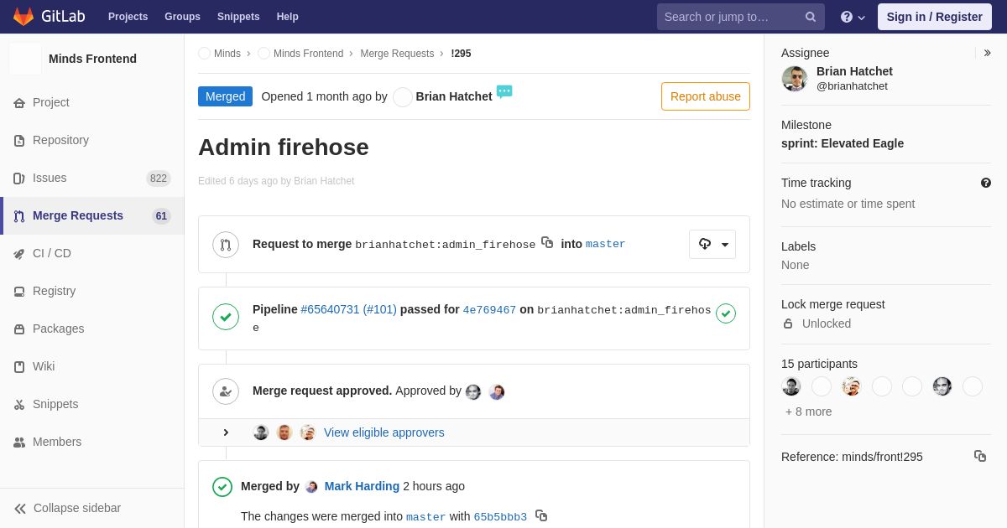1007x528 pixels.
Task: Click the approval person-check icon
Action: (226, 391)
